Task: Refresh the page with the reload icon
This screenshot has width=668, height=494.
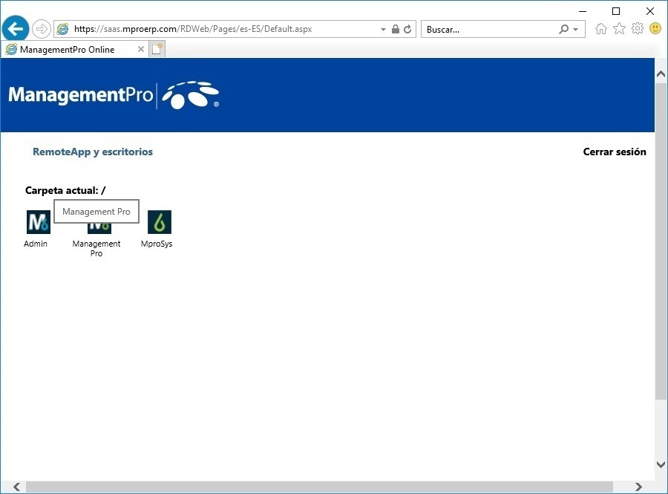Action: (x=407, y=29)
